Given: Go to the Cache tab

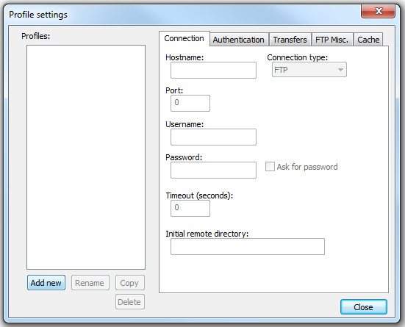Looking at the screenshot, I should 368,40.
